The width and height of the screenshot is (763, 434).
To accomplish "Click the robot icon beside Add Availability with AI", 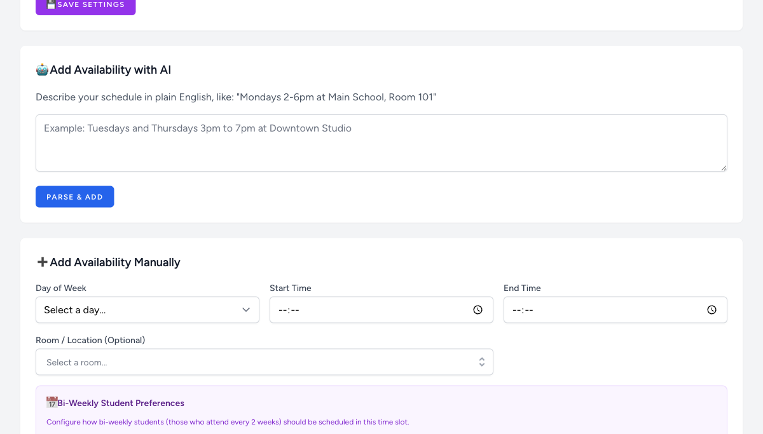I will tap(42, 70).
